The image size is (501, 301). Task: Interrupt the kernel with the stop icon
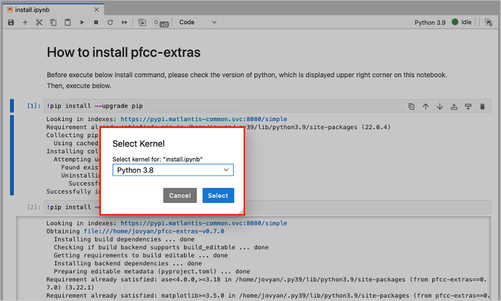[96, 22]
